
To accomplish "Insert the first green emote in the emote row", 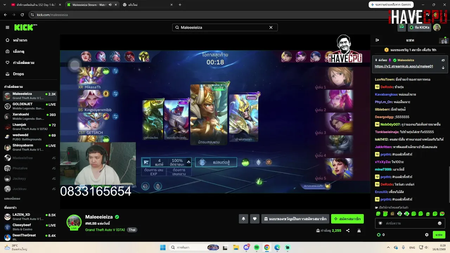I will tap(378, 214).
